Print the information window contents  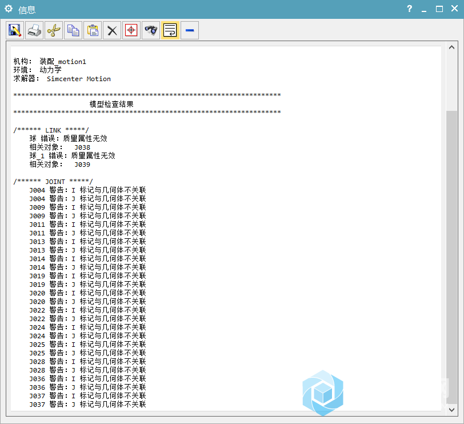coord(34,30)
